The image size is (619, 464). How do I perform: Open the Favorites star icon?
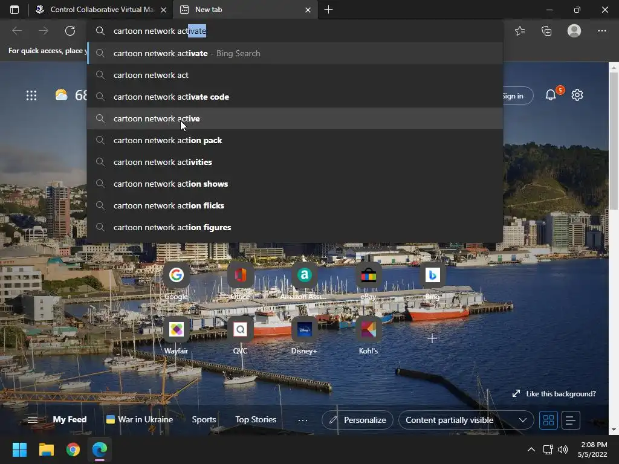[520, 31]
